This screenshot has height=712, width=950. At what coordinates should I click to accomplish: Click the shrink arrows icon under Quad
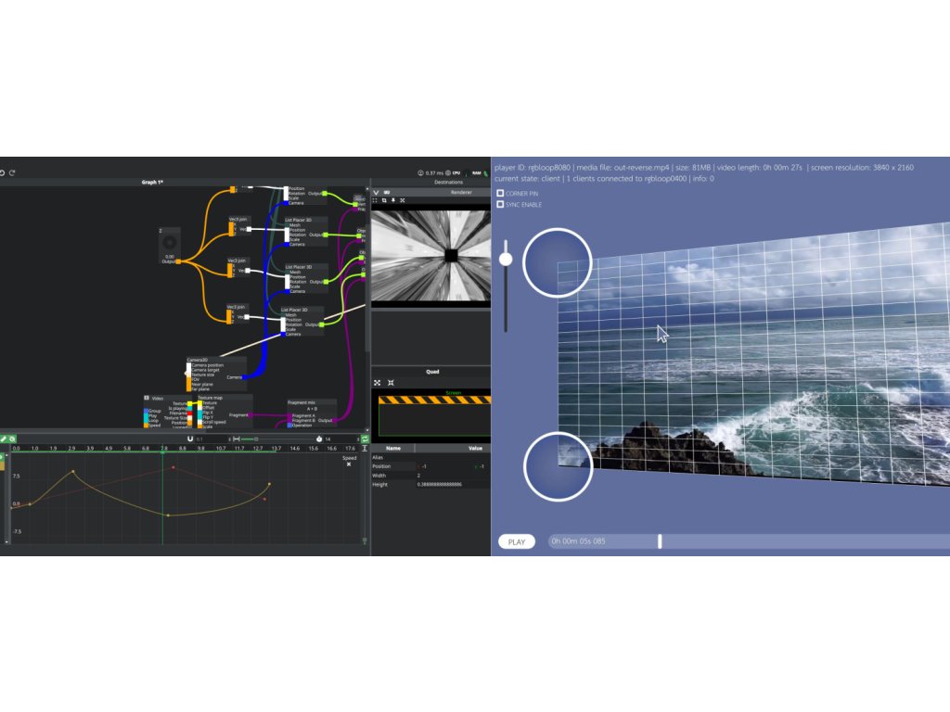pos(391,383)
